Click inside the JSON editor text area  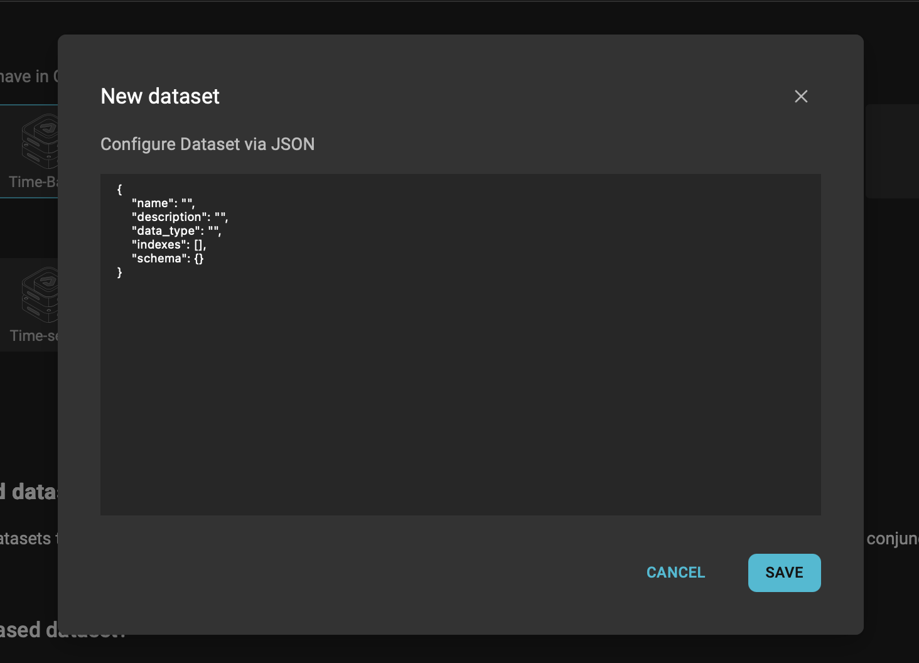coord(461,345)
